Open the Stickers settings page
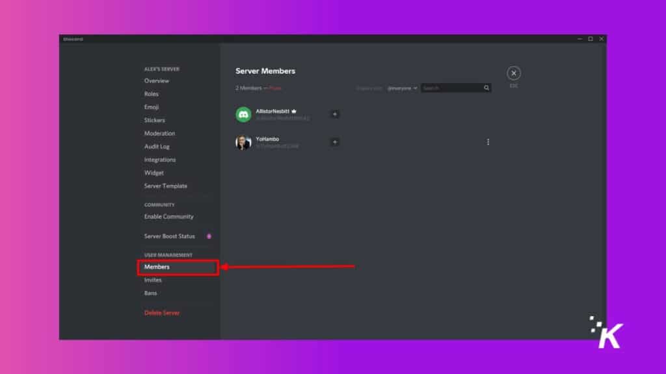 point(155,120)
